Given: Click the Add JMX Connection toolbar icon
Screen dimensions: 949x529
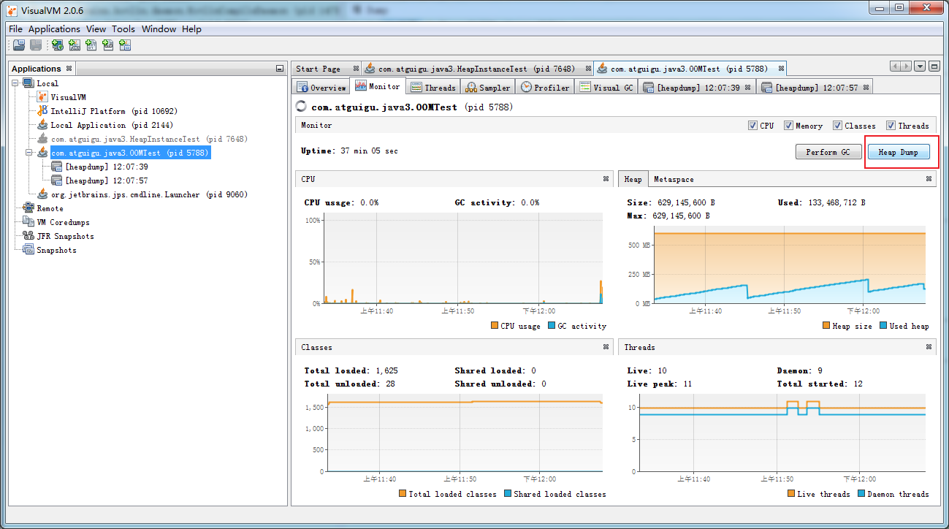Looking at the screenshot, I should pos(74,45).
